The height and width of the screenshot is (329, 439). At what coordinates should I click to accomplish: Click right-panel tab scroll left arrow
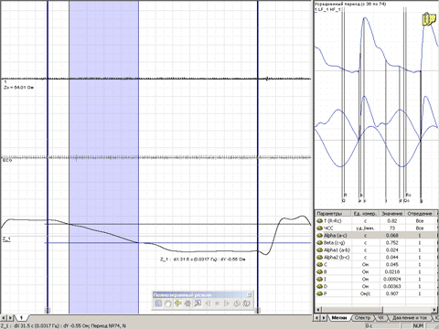316,318
